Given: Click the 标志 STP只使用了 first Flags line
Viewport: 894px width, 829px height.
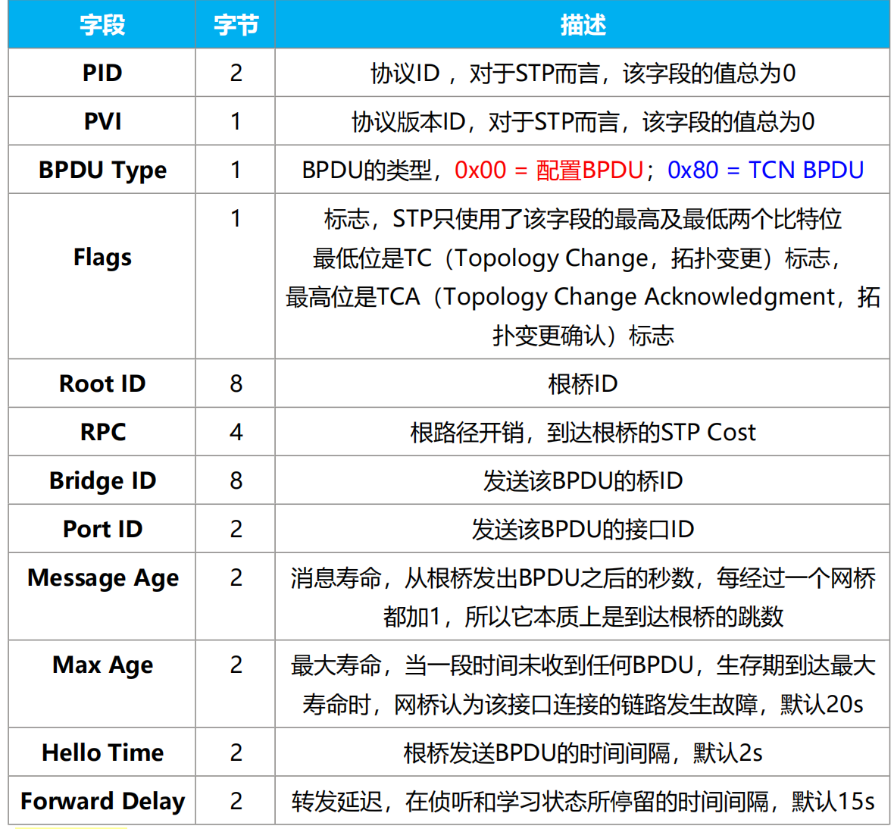Looking at the screenshot, I should coord(583,219).
